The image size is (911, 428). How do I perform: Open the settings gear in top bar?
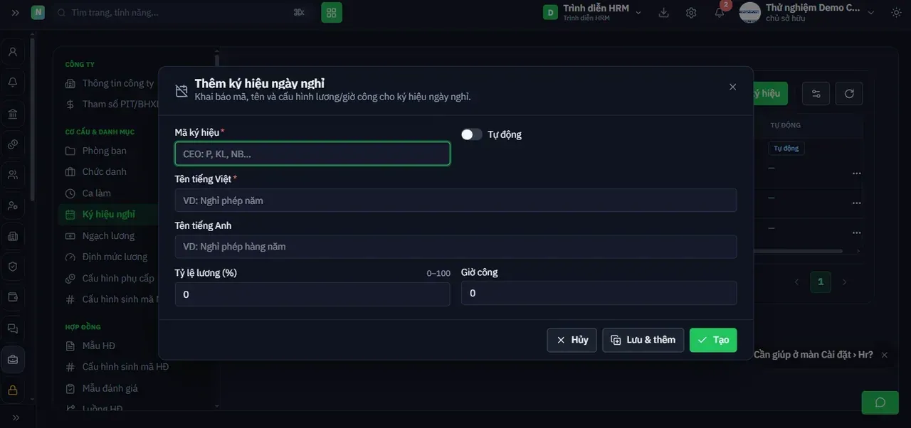tap(691, 13)
